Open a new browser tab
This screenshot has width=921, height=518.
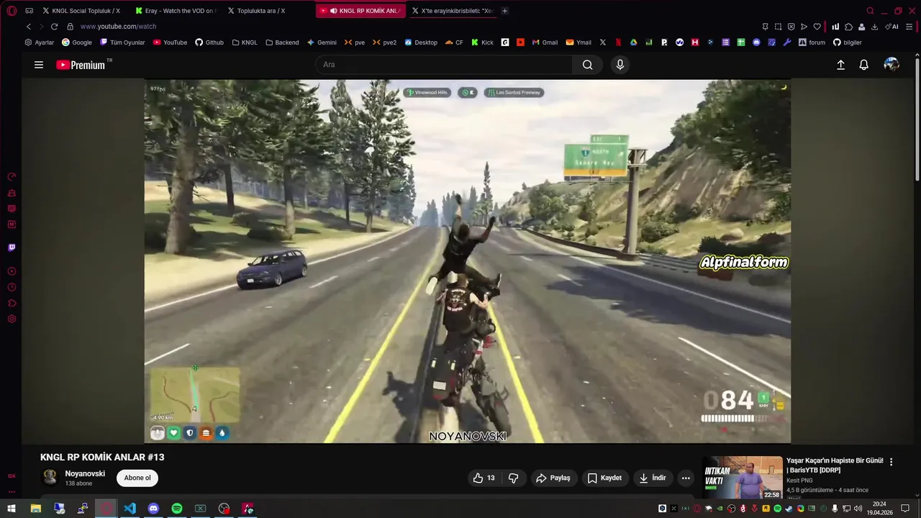(x=504, y=11)
